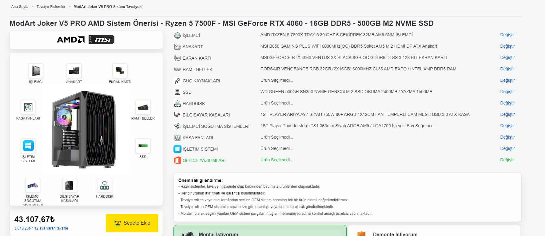Click Değiştir for the İşletim Sistemi row
545x236 pixels.
[x=507, y=148]
